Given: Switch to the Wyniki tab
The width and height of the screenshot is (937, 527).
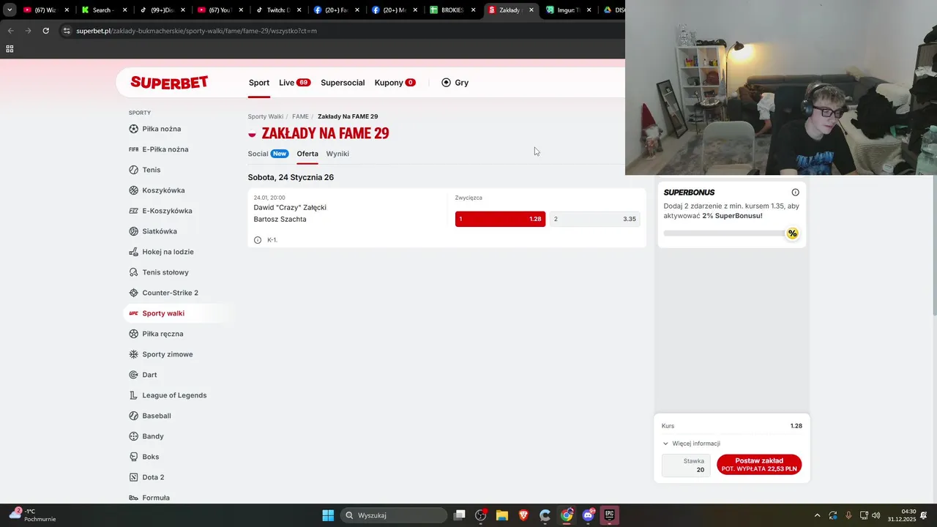Looking at the screenshot, I should pyautogui.click(x=337, y=154).
